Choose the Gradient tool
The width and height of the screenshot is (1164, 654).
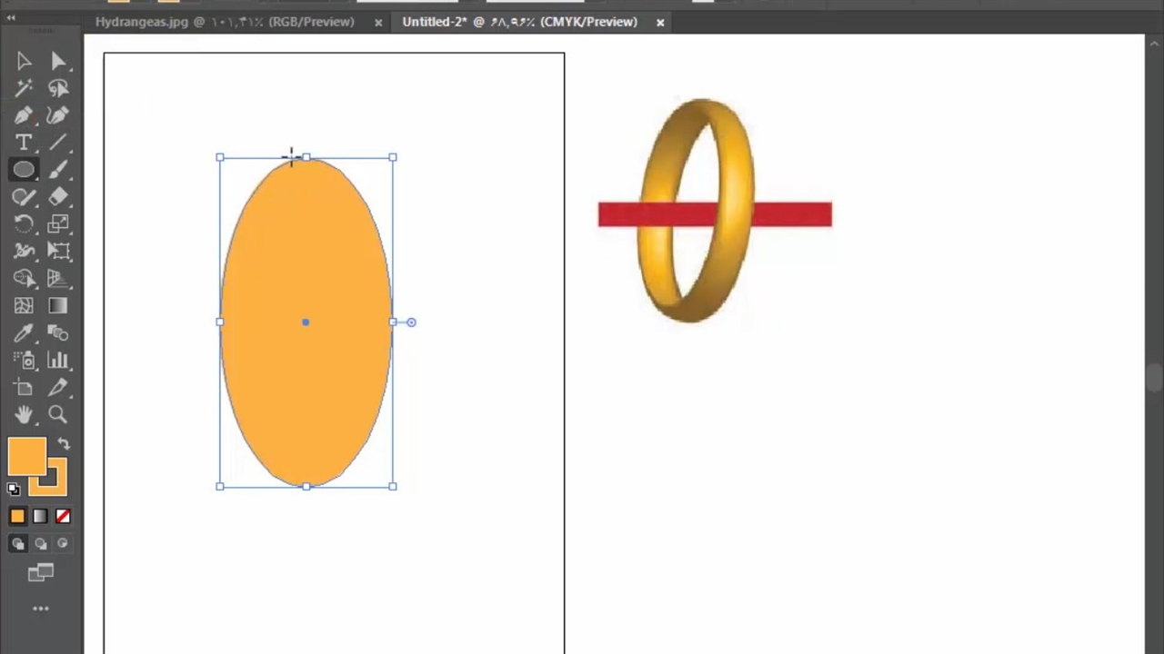[58, 306]
